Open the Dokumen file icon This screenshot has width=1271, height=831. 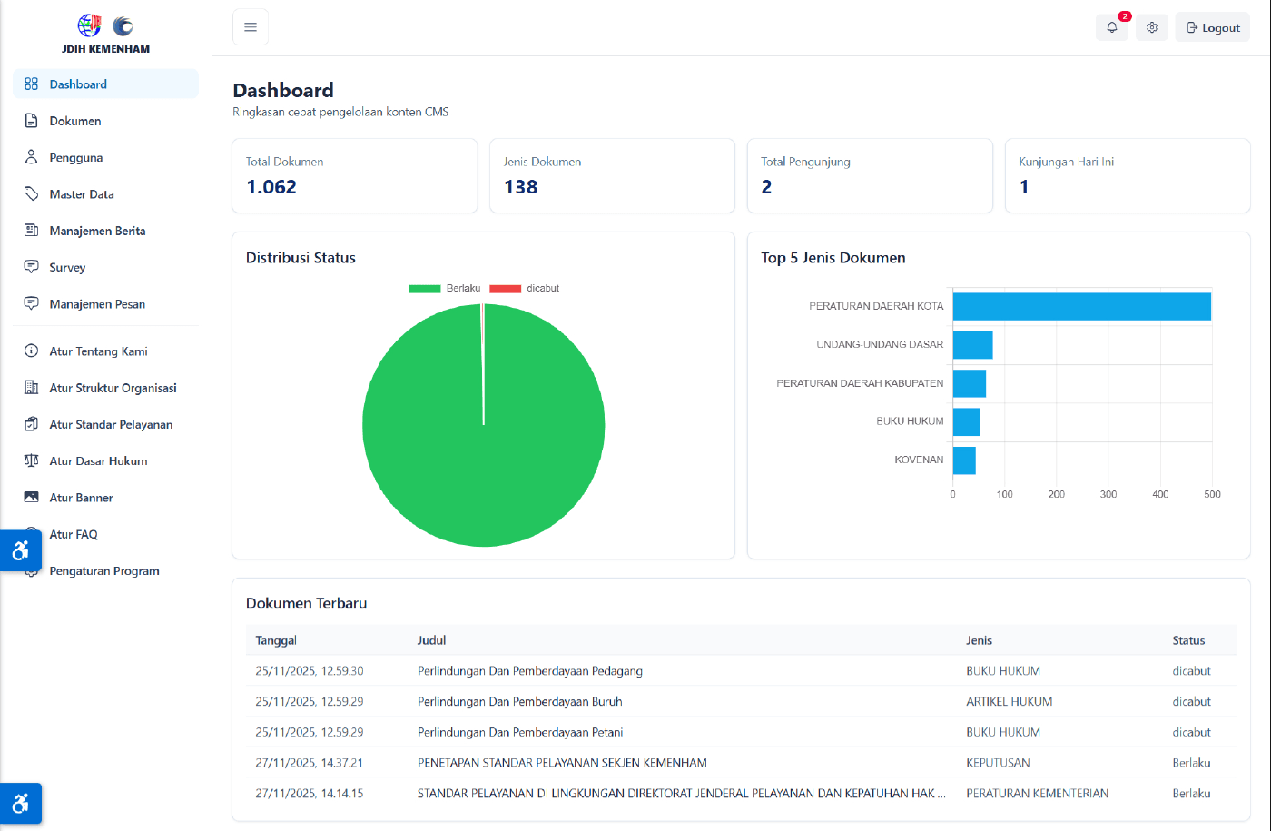pos(31,121)
